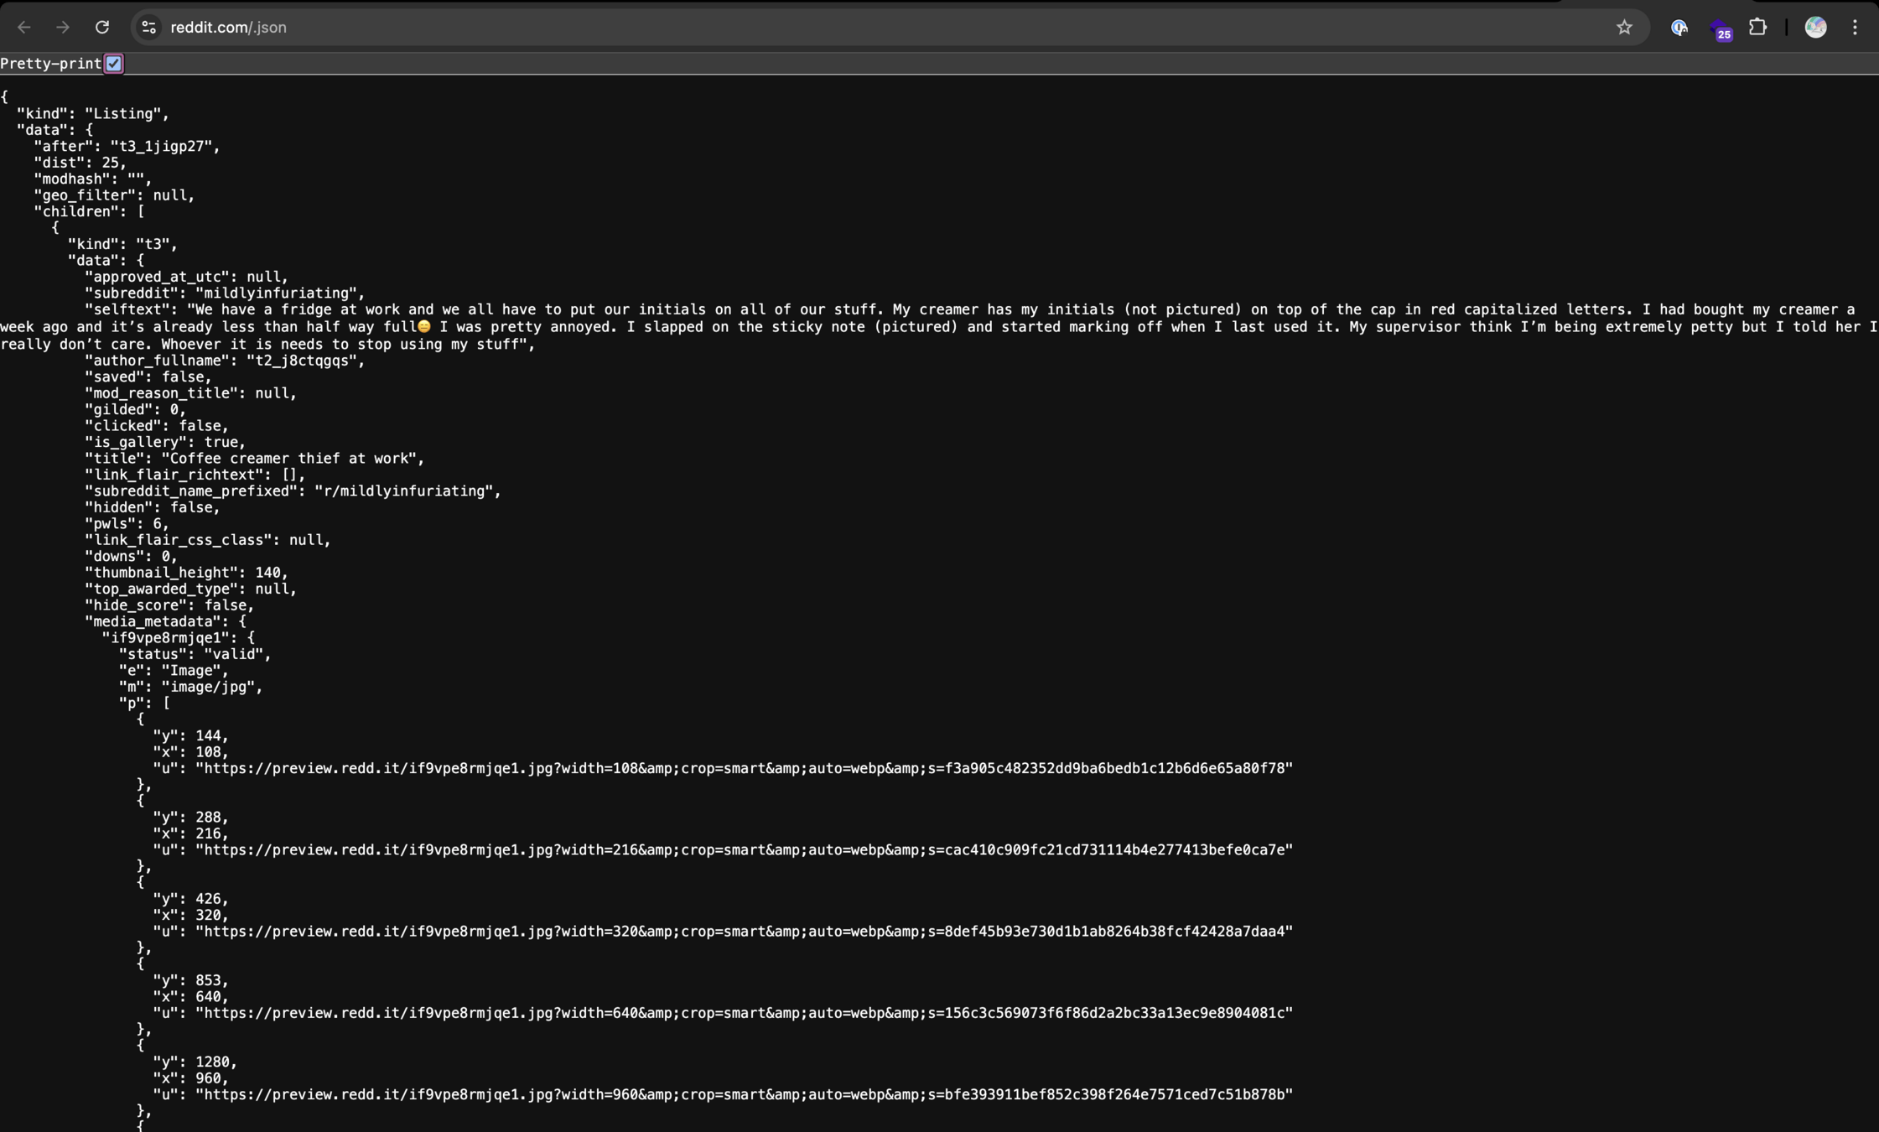The image size is (1879, 1132).
Task: Click the preview URL with width=108
Action: tap(744, 768)
